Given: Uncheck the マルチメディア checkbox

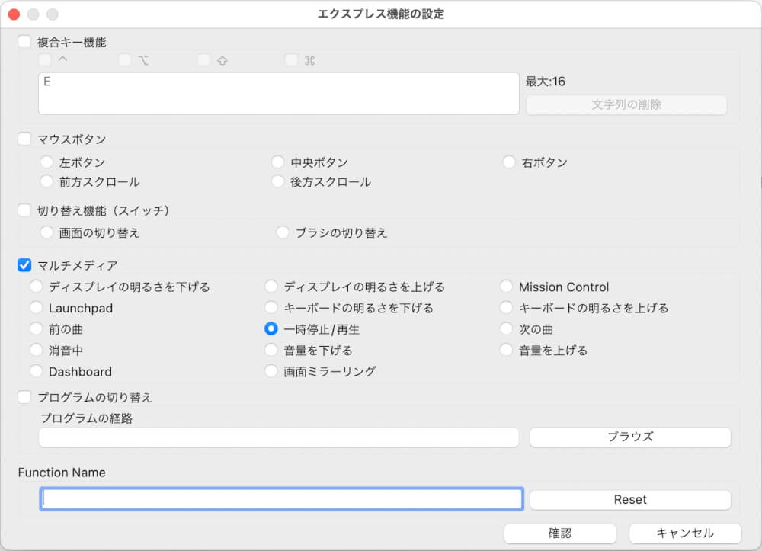Looking at the screenshot, I should [24, 264].
